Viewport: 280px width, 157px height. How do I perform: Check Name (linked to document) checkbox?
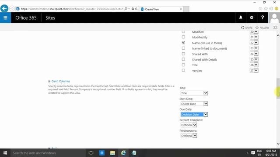click(x=183, y=48)
